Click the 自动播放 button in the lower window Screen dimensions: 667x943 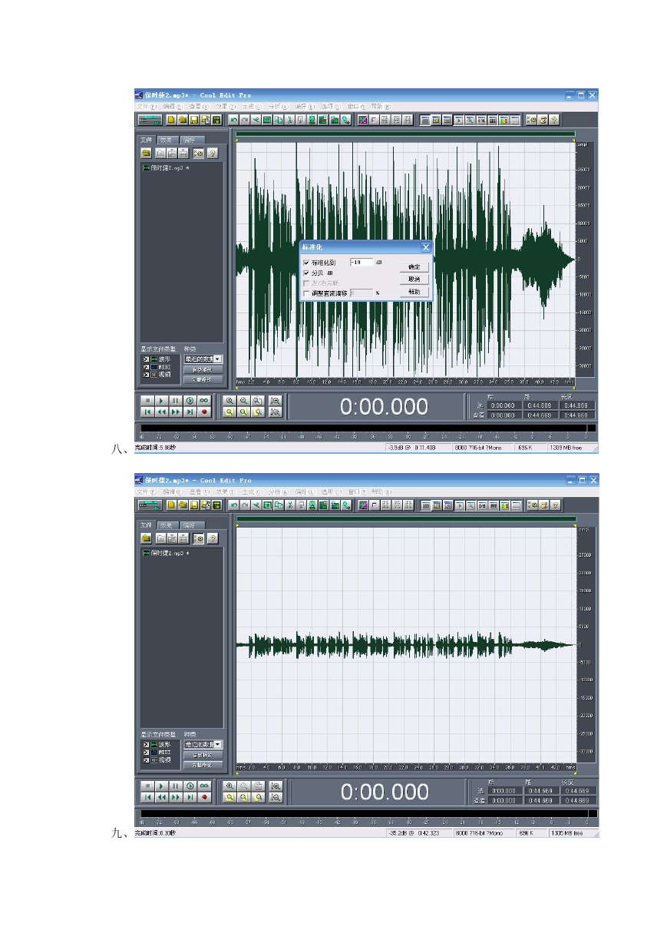[x=203, y=755]
